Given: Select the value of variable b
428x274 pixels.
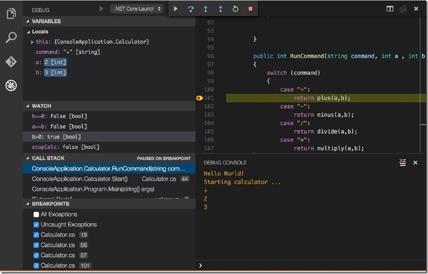Looking at the screenshot, I should (x=55, y=72).
